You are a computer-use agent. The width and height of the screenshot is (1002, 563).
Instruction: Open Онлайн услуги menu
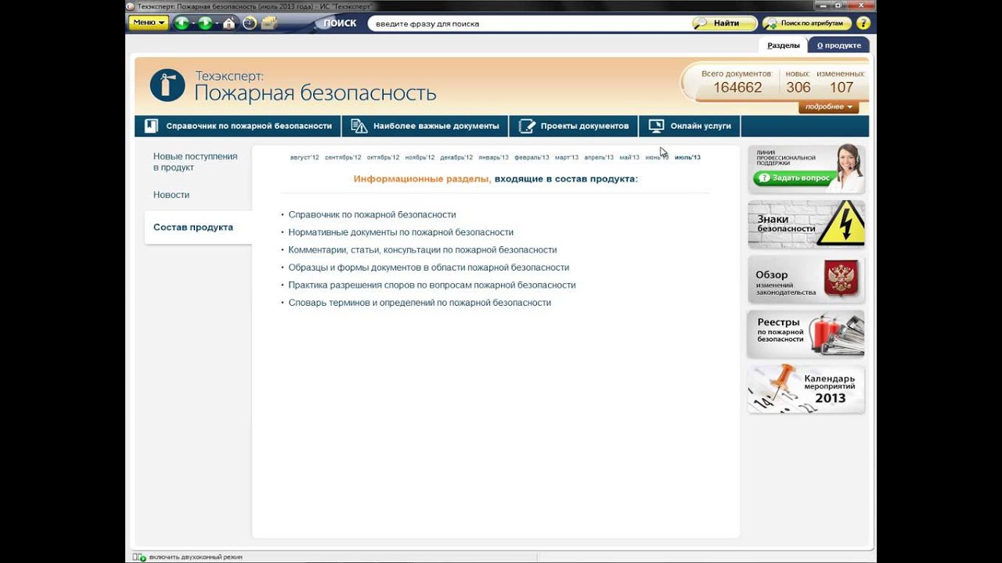(690, 126)
